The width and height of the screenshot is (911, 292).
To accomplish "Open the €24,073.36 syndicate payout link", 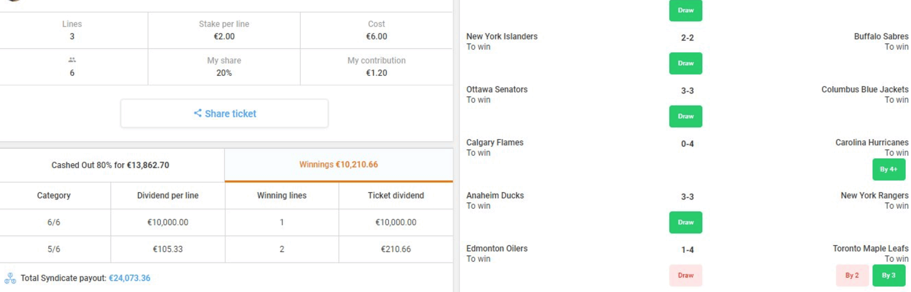I will 129,278.
